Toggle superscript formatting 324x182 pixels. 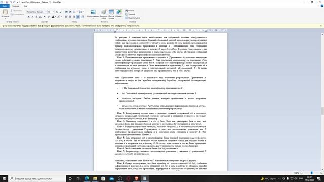coord(49,17)
